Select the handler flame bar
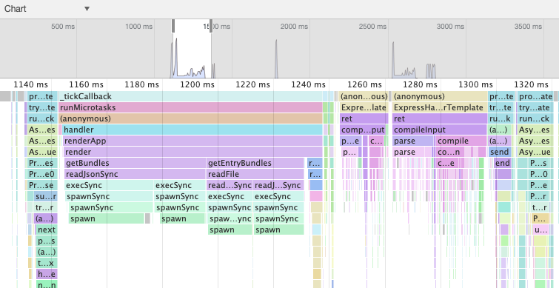Viewport: 559px width, 288px height. pos(193,130)
